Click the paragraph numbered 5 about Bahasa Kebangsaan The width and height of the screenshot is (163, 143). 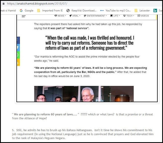click(x=83, y=134)
